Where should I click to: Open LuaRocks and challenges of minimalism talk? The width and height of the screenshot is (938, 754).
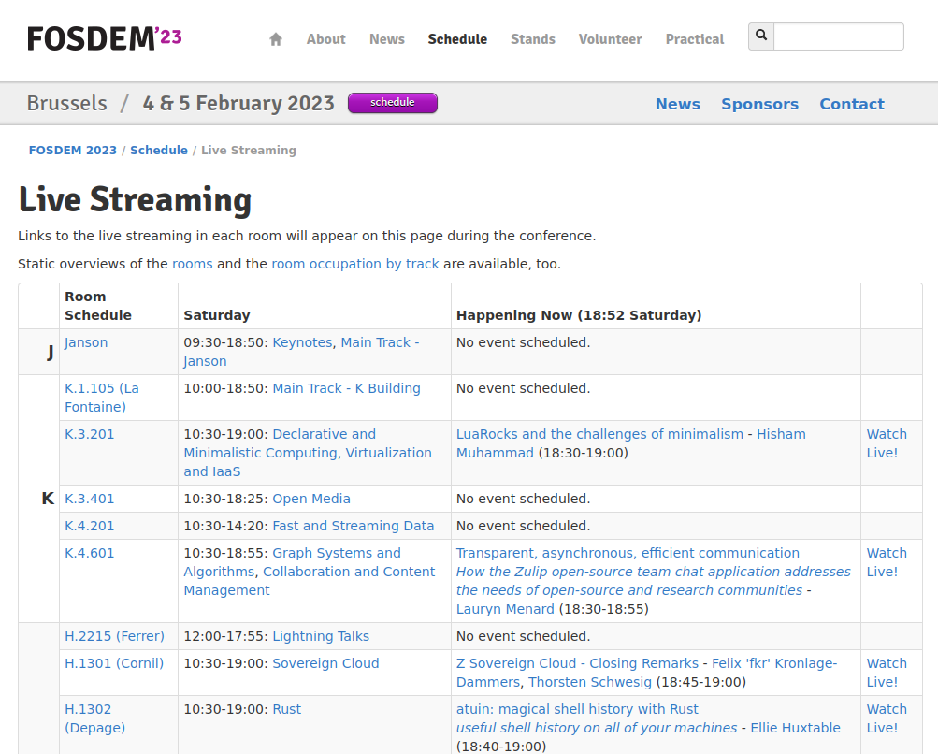[599, 434]
